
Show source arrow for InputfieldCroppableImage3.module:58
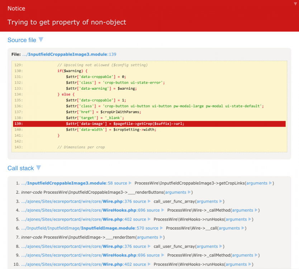pos(130,183)
